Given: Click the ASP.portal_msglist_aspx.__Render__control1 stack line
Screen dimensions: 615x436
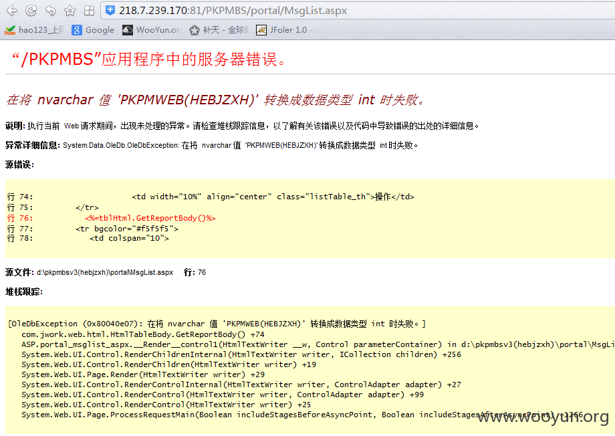Looking at the screenshot, I should click(318, 344).
